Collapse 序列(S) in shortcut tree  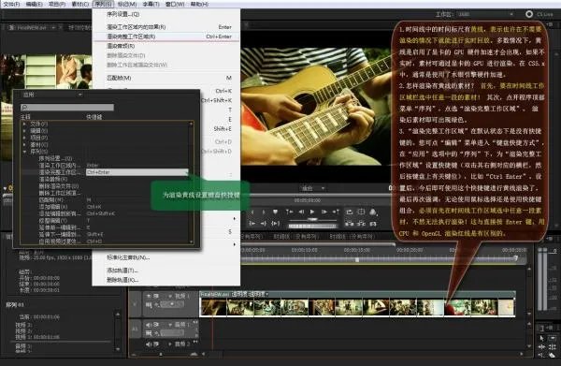24,152
